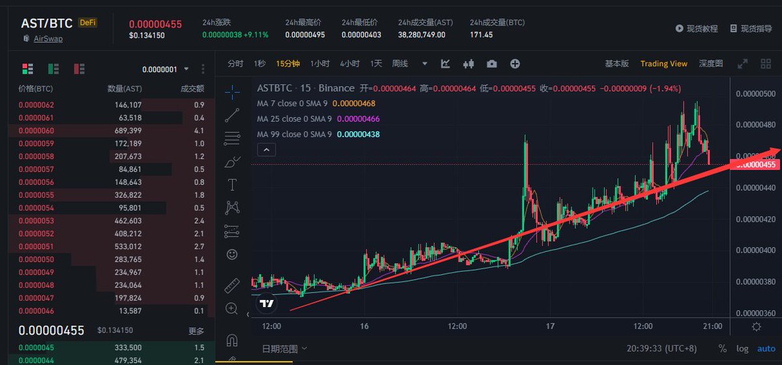782x365 pixels.
Task: Select the 周线 weekly interval
Action: coord(399,64)
